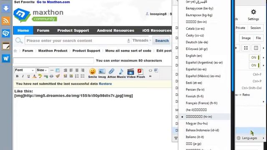The image size is (267, 150).
Task: Toggle italic formatting in editor
Action: [23, 76]
